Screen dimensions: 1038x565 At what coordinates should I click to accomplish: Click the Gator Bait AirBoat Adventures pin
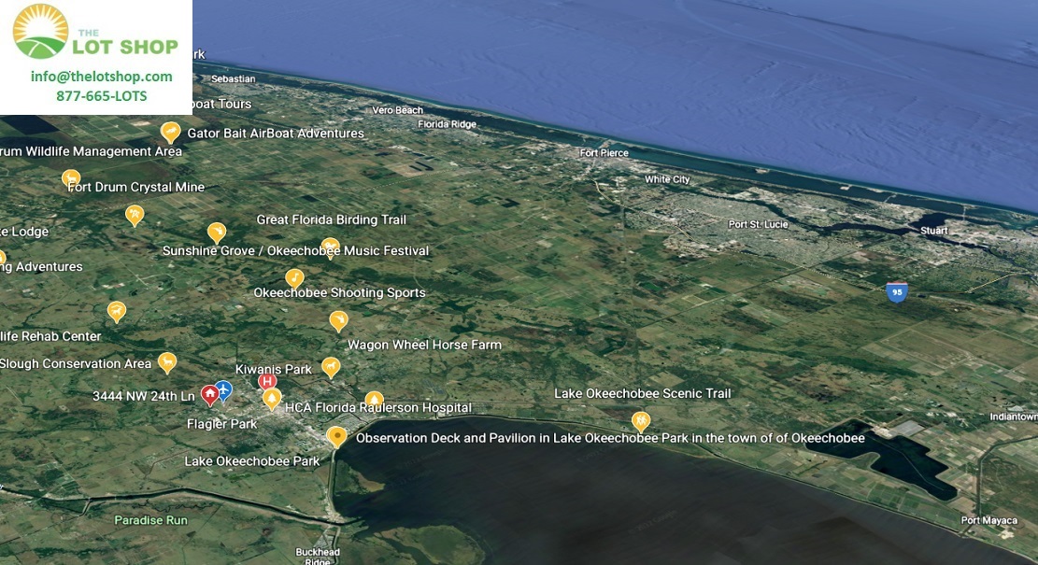tap(170, 132)
